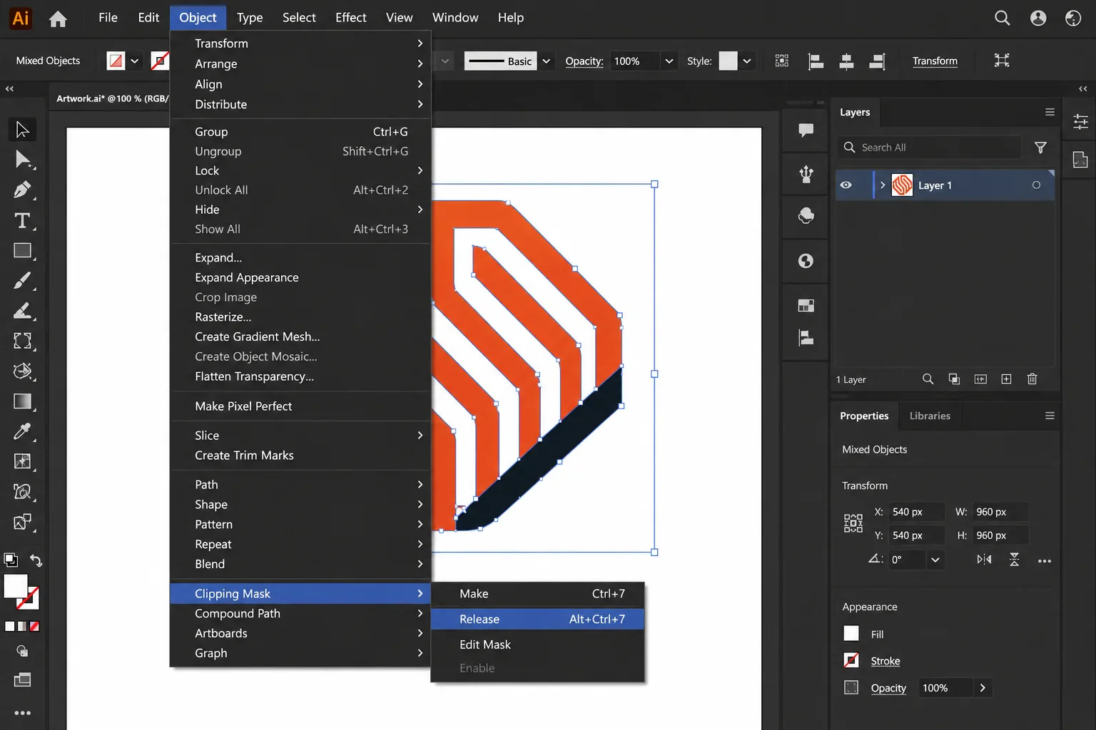This screenshot has height=730, width=1096.
Task: Select the Paintbrush tool
Action: (x=22, y=280)
